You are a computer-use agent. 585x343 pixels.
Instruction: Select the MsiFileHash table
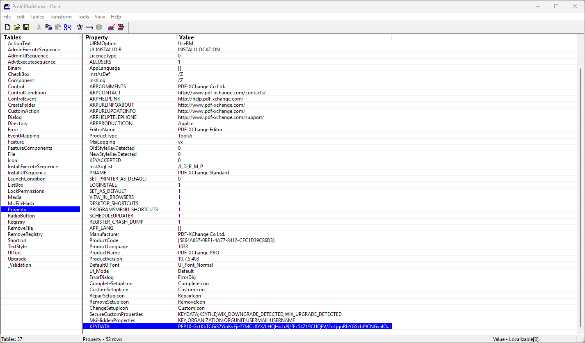tap(21, 204)
